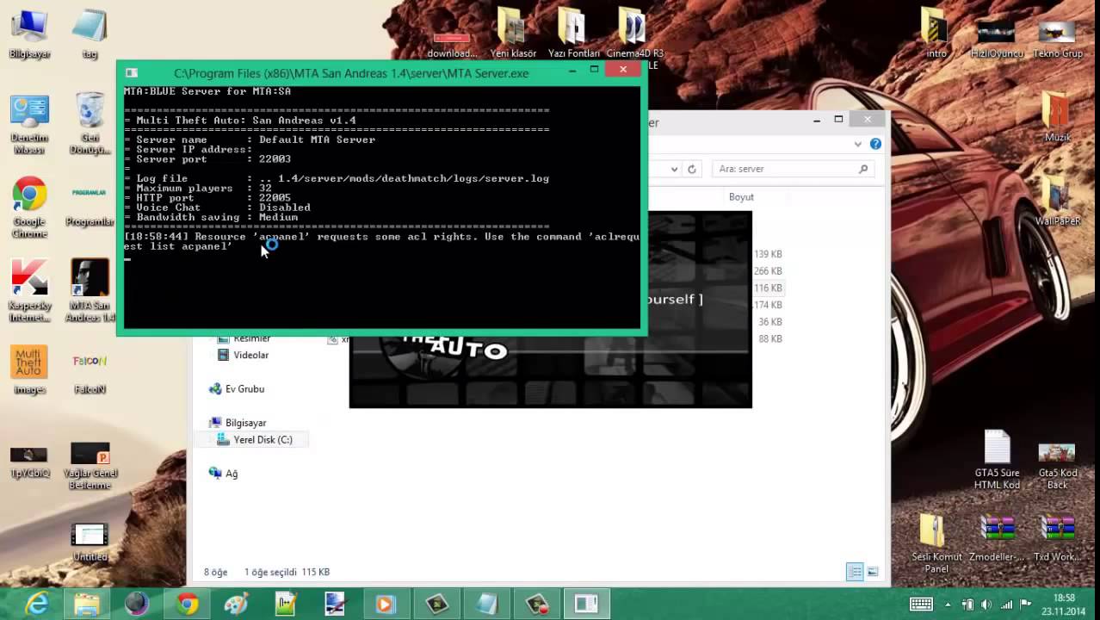
Task: Open the Untitled desktop file
Action: pos(90,542)
